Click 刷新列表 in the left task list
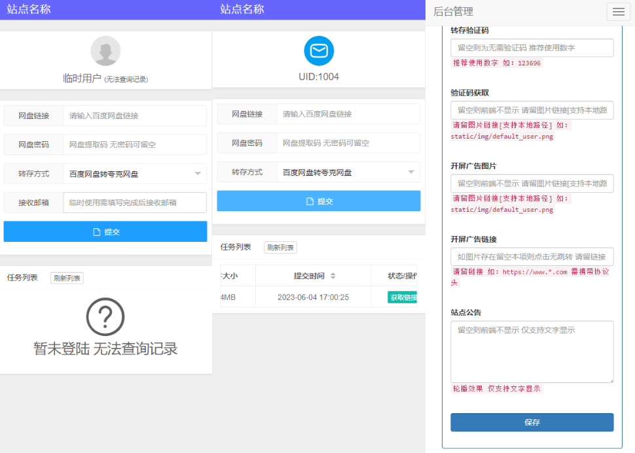Viewport: 635px width, 453px height. [x=66, y=277]
